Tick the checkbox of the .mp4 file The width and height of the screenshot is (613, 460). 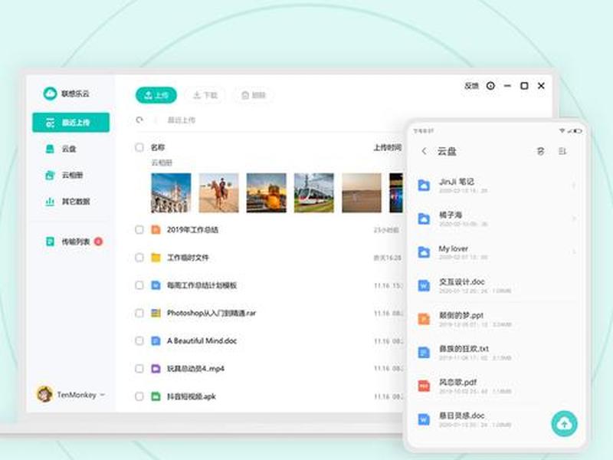tap(139, 369)
